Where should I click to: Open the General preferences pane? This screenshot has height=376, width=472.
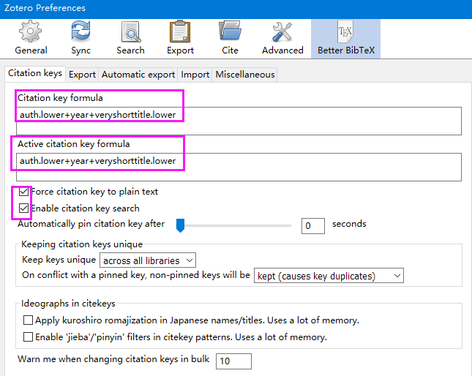click(31, 38)
